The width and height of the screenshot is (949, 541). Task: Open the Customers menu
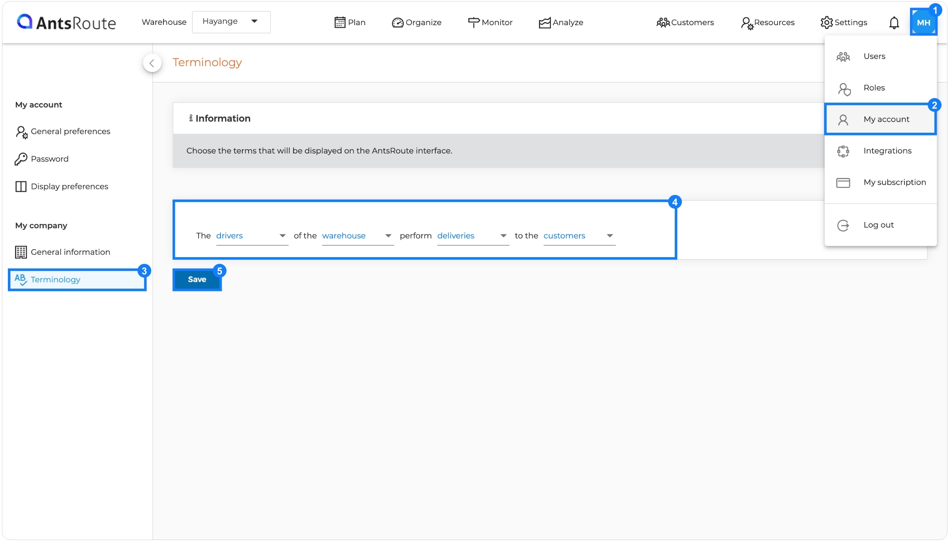click(685, 22)
